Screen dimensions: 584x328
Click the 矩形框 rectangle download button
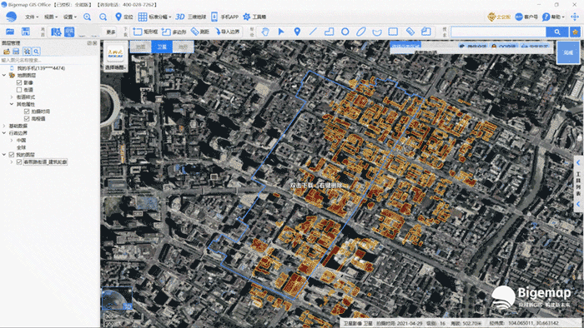146,32
